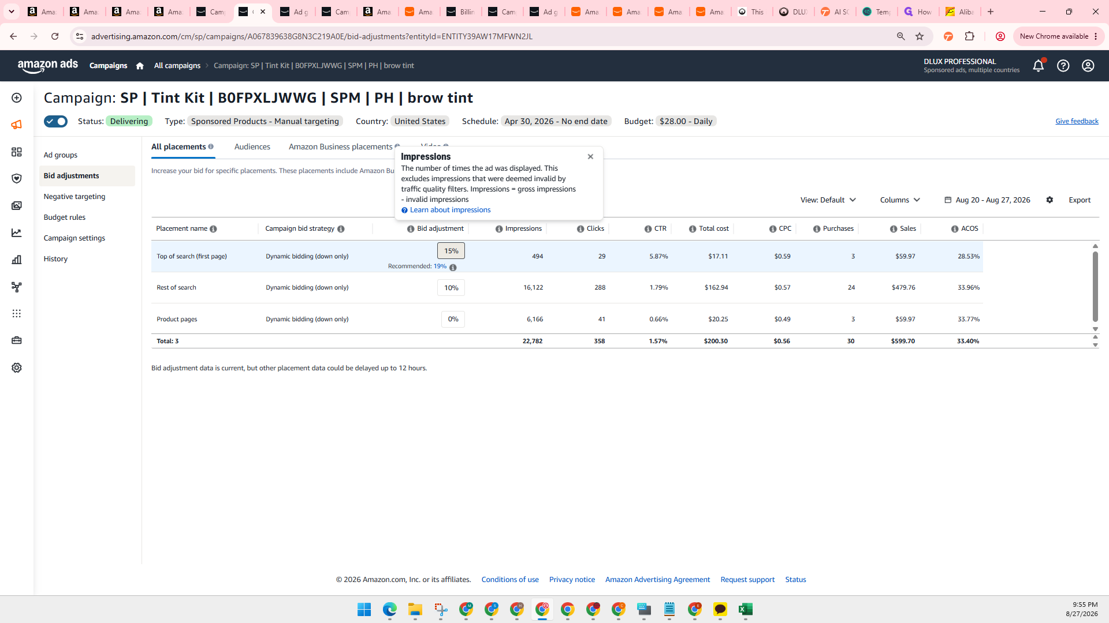1109x623 pixels.
Task: Expand the View: Default dropdown
Action: point(828,200)
